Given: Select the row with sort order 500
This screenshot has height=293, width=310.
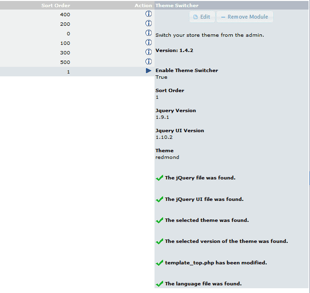Looking at the screenshot, I should (77, 62).
